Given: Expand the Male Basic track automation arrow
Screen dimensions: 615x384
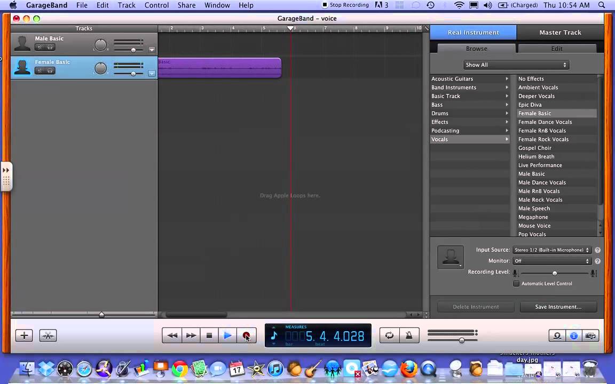Looking at the screenshot, I should pos(152,50).
